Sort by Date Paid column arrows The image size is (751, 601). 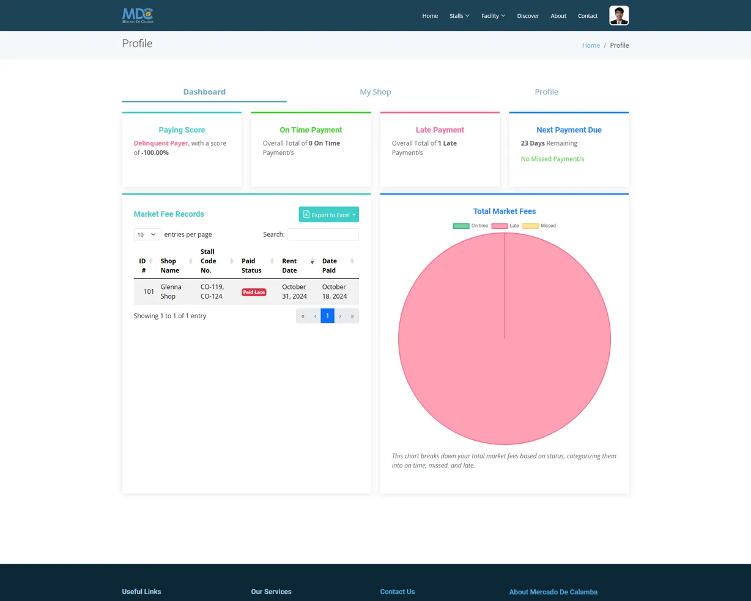tap(352, 261)
